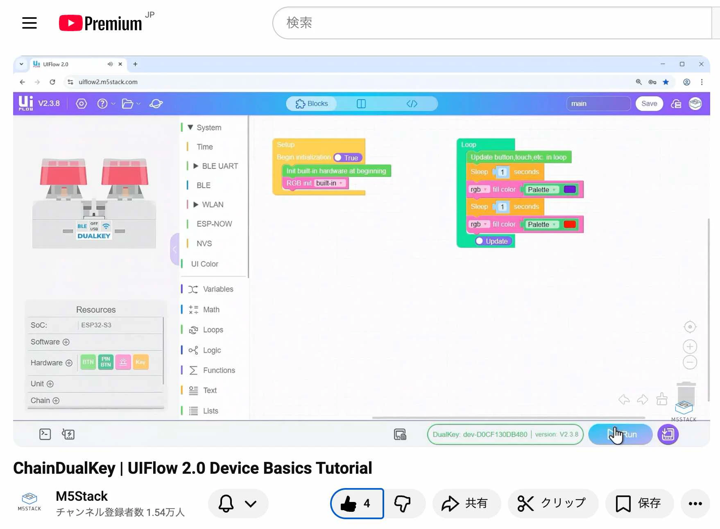The image size is (720, 529).
Task: Add Software resource with plus icon
Action: 66,342
